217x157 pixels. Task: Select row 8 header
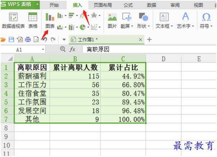click(x=7, y=128)
